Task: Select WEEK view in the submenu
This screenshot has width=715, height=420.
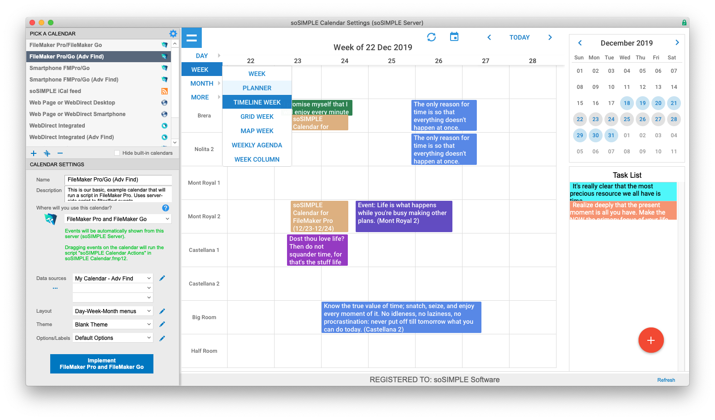Action: [257, 74]
